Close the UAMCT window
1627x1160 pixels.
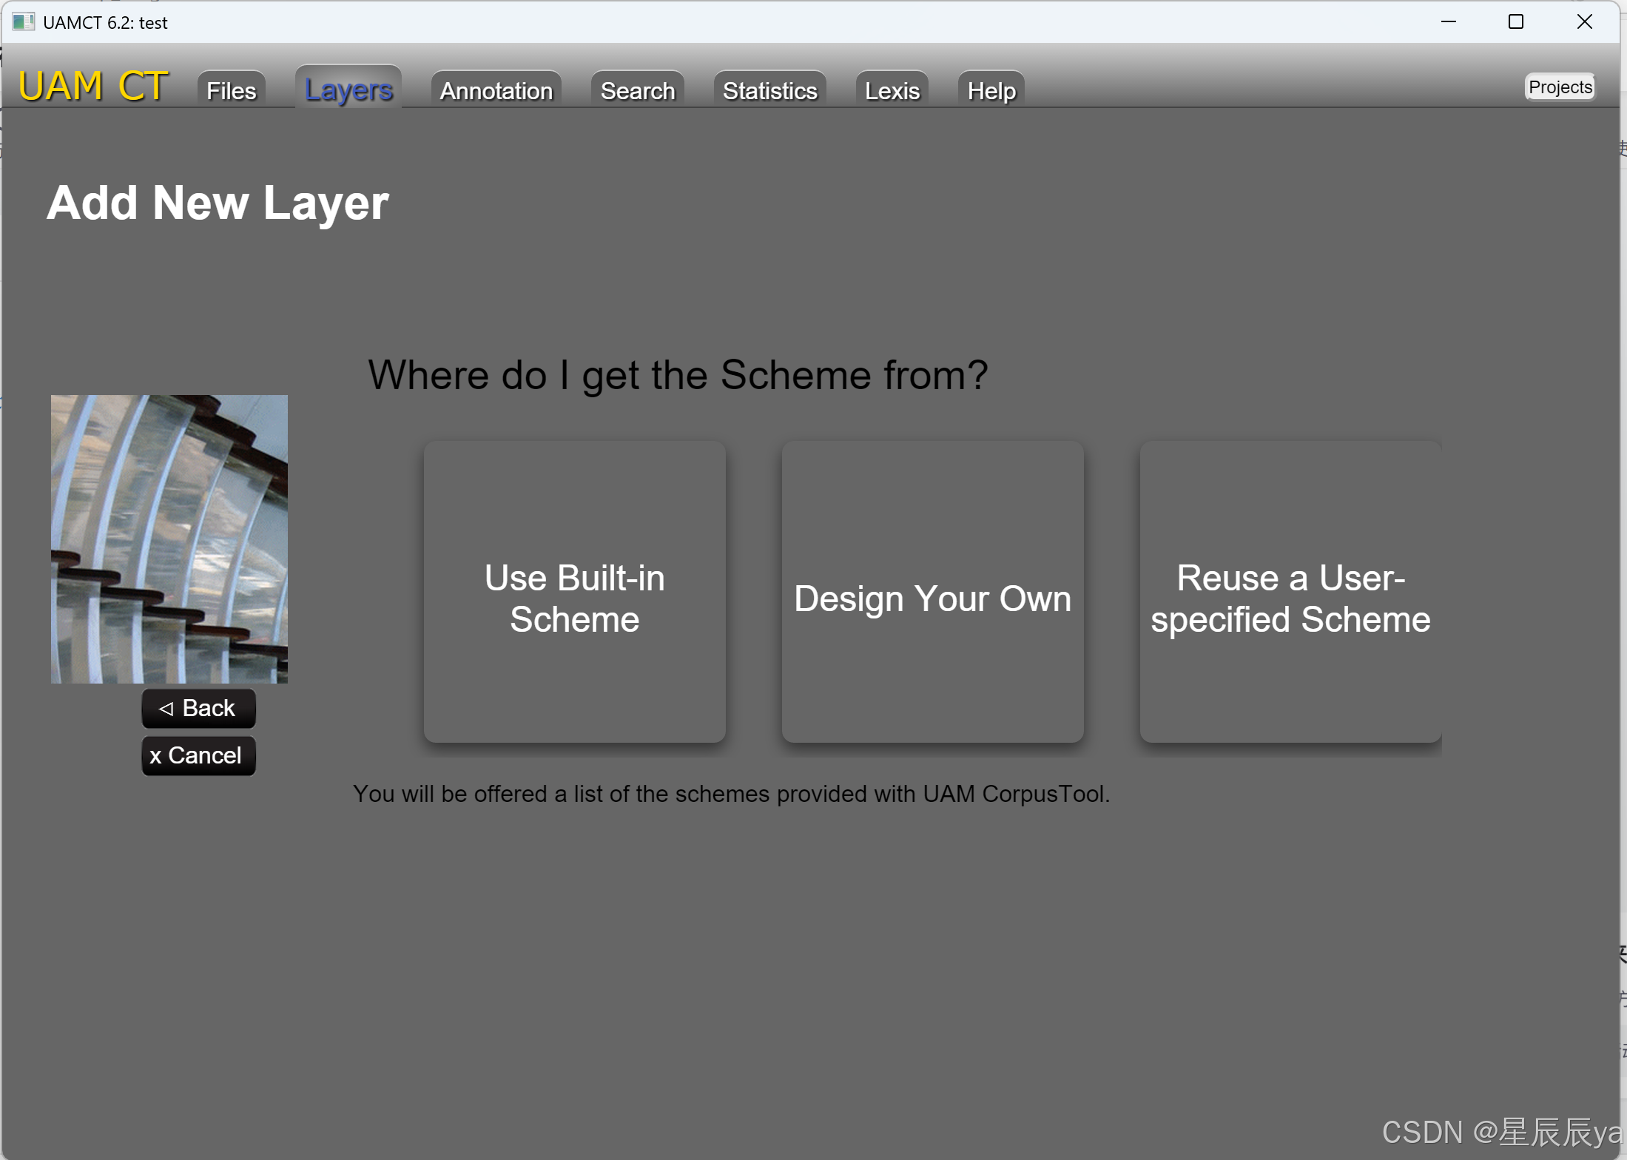1584,21
